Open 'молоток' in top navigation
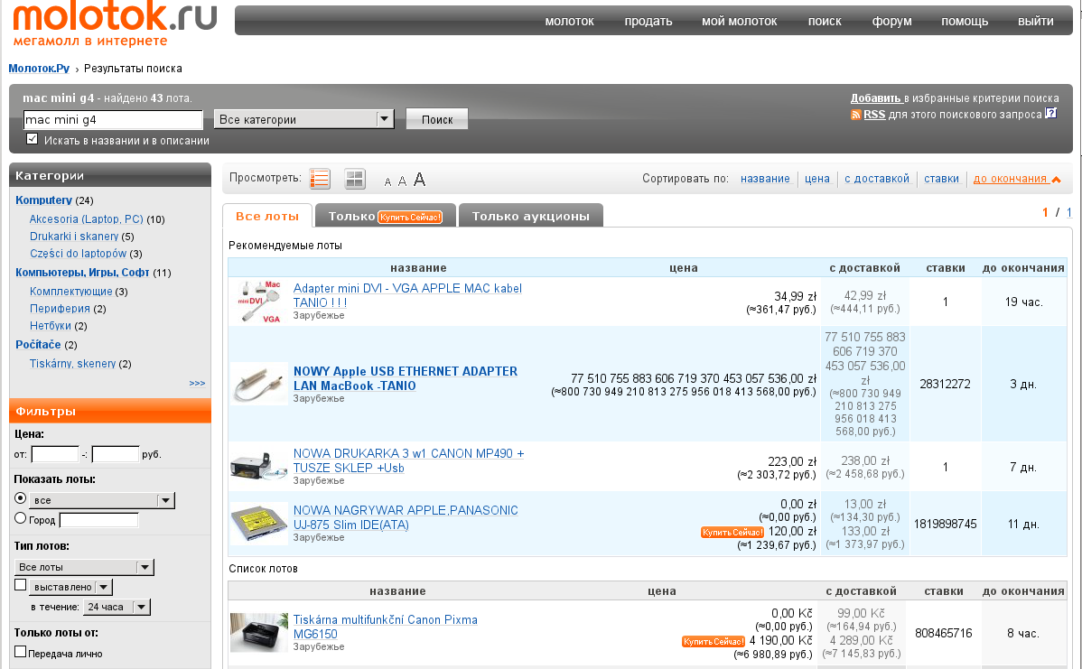The image size is (1082, 669). 569,22
